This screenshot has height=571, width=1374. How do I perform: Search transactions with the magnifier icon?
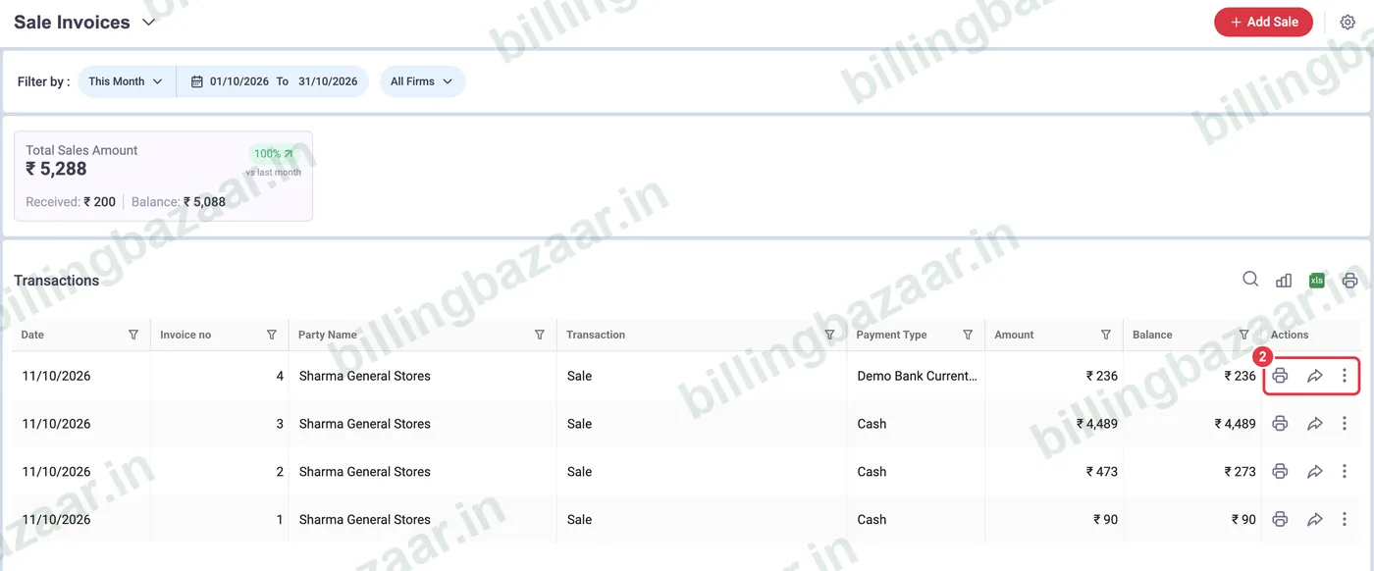point(1250,279)
